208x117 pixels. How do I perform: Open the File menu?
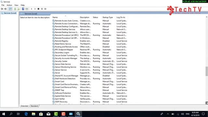(3, 5)
